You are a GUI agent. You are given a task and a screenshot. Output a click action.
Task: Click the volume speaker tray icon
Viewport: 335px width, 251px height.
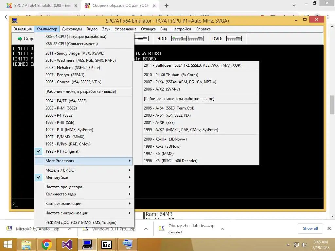[304, 245]
